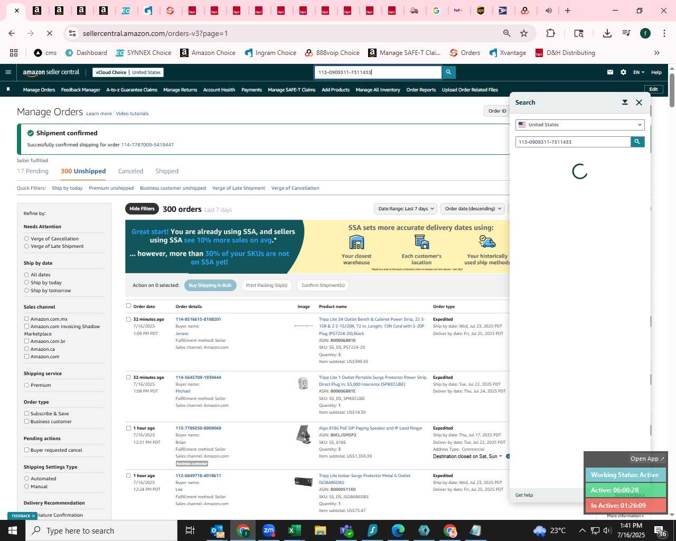This screenshot has height=541, width=676.
Task: Click into the Search panel order ID field
Action: pos(573,142)
